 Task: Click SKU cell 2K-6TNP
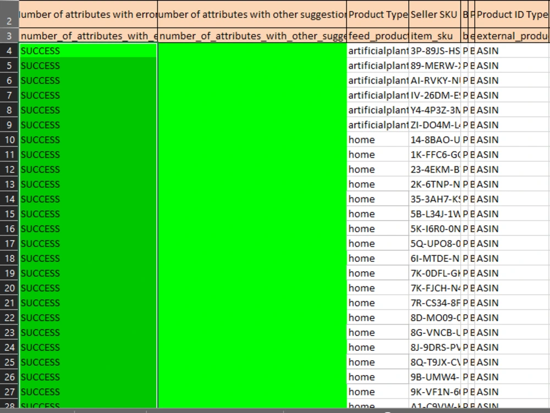[435, 184]
